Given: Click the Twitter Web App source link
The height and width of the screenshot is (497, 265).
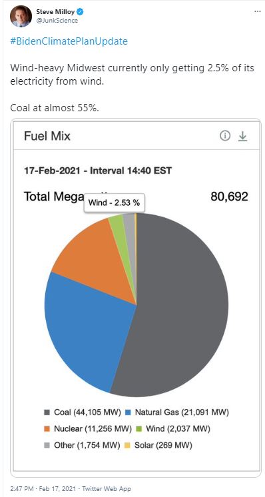Looking at the screenshot, I should pyautogui.click(x=107, y=489).
